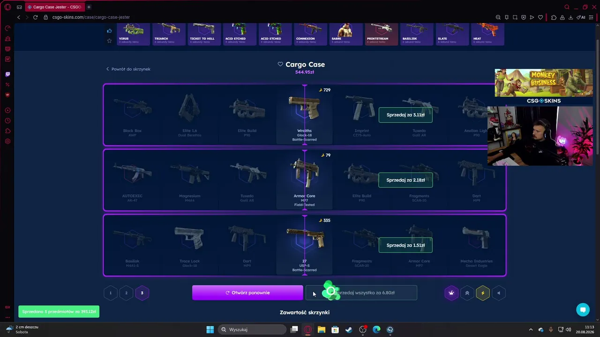Image resolution: width=600 pixels, height=337 pixels.
Task: Open the PRINTSTREAM live drop card
Action: click(x=382, y=34)
